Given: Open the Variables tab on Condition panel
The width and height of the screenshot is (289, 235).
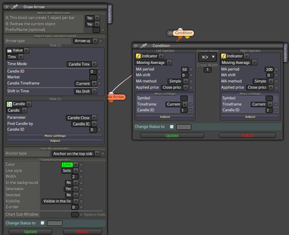Looking at the screenshot, I should click(x=285, y=53).
